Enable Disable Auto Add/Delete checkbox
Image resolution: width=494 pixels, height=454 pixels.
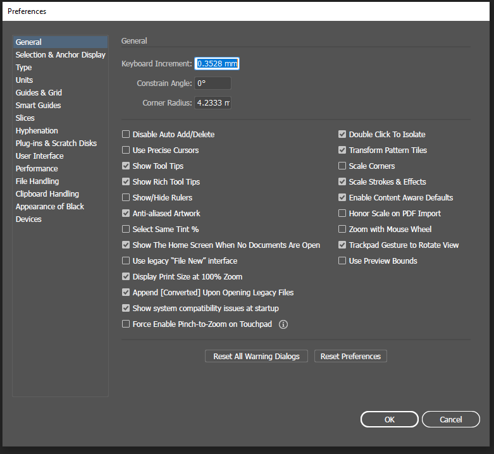(x=126, y=135)
